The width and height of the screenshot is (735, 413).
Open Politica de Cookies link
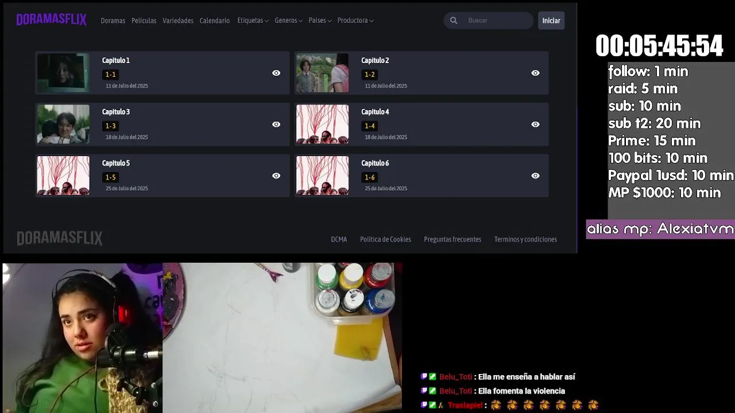pos(385,239)
